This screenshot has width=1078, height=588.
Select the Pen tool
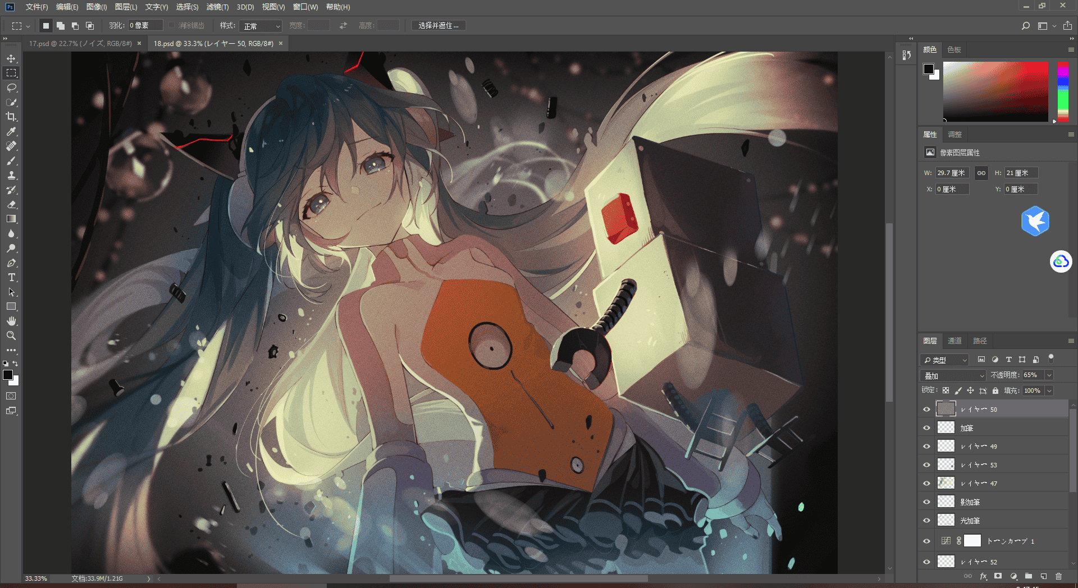(x=11, y=263)
